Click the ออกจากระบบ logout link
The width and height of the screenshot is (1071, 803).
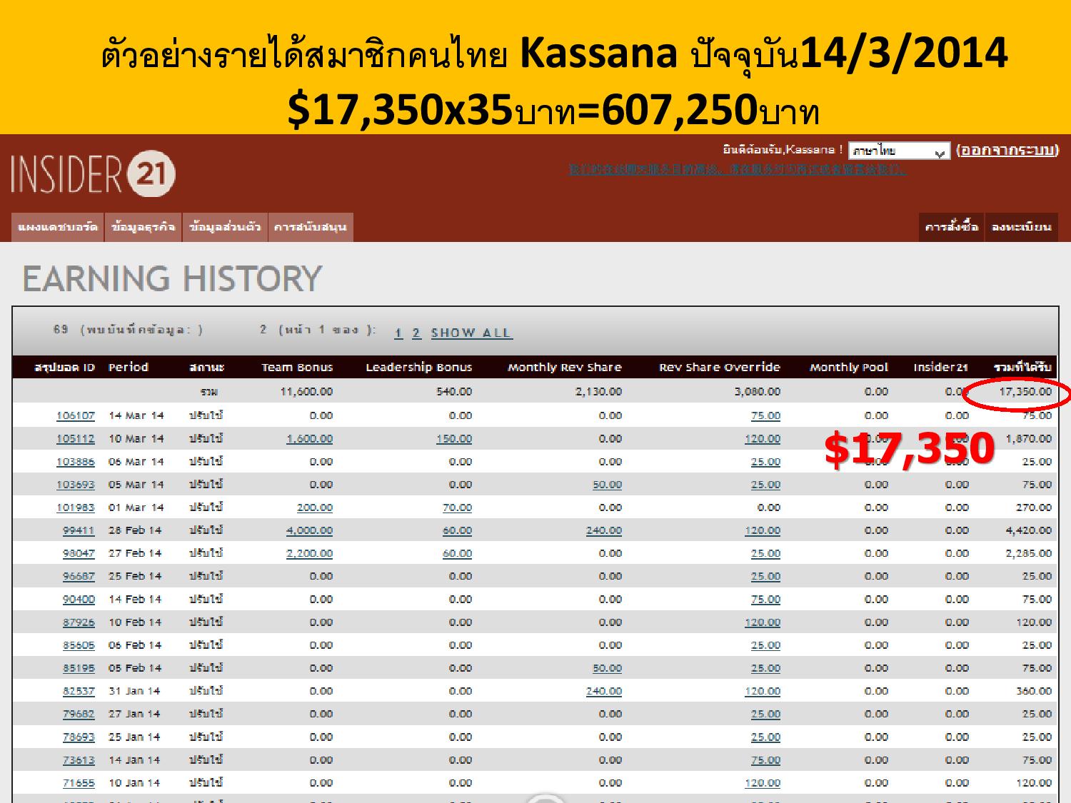pos(1007,150)
